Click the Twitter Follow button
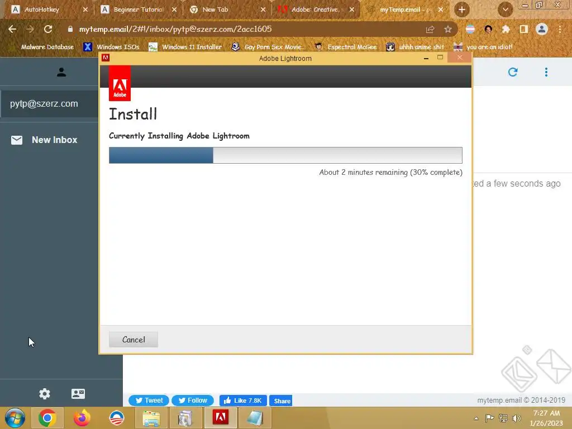Screen dimensions: 572x429 pyautogui.click(x=193, y=401)
